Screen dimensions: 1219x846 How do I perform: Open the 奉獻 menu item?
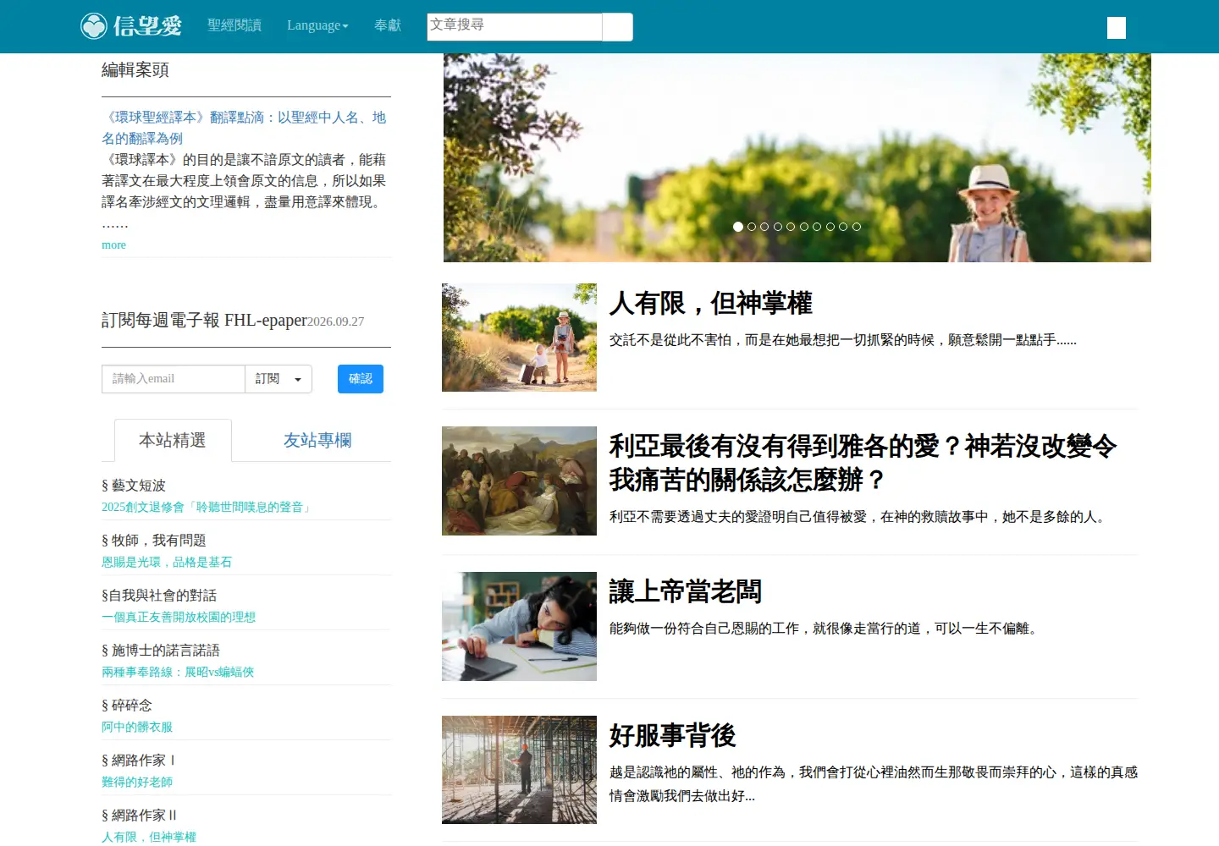click(388, 25)
